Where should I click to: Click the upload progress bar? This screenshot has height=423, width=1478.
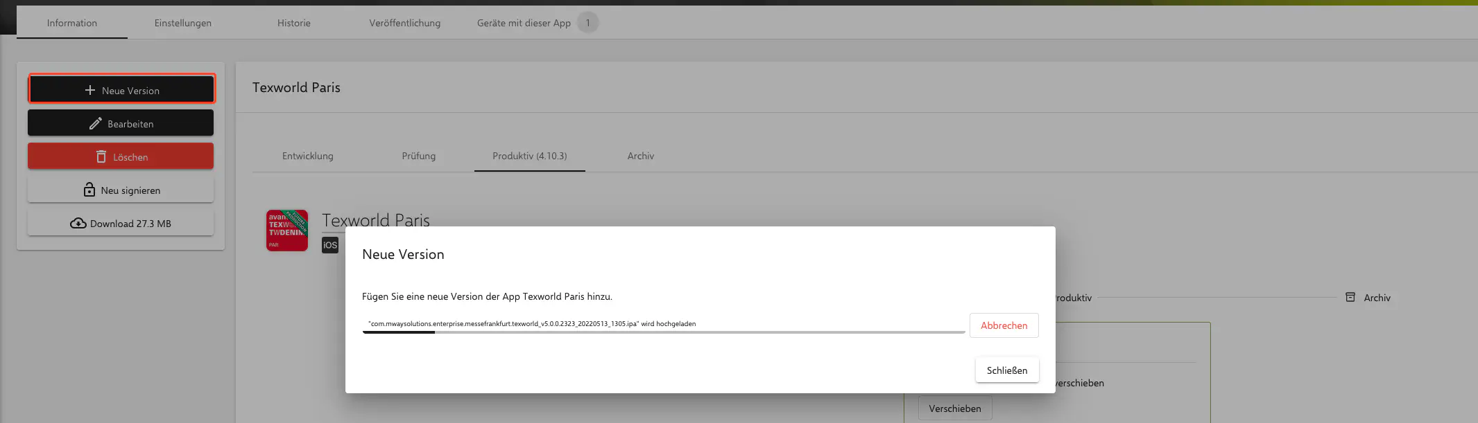pyautogui.click(x=664, y=332)
